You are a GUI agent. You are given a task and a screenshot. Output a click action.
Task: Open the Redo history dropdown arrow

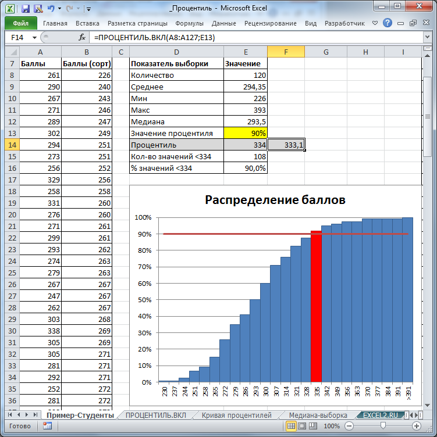pos(78,9)
